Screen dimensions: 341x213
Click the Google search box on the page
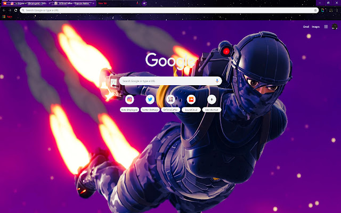[170, 81]
